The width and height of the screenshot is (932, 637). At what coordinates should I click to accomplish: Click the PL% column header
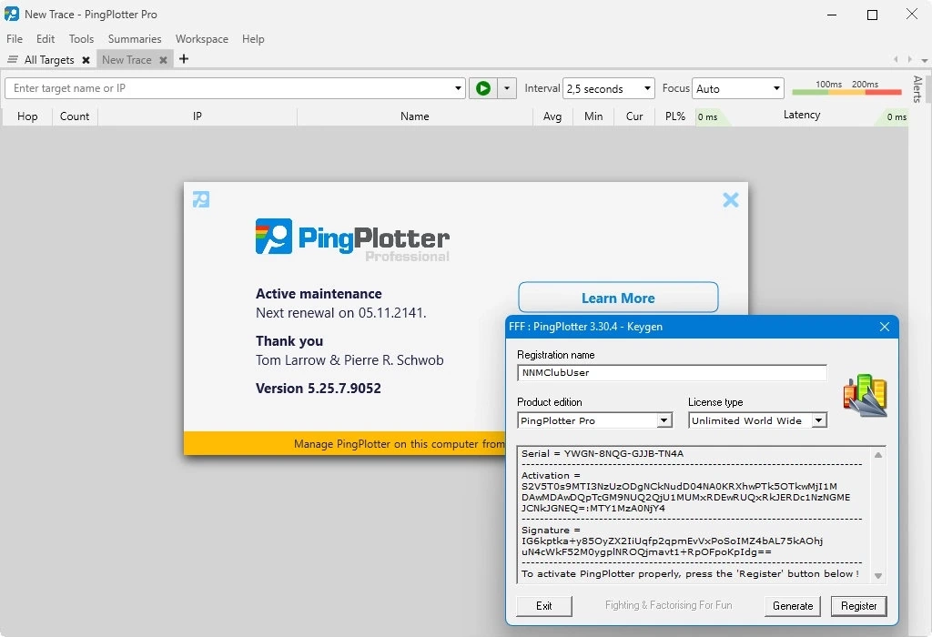pyautogui.click(x=674, y=116)
